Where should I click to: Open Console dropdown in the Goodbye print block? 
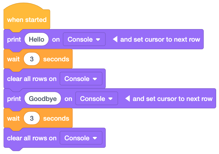97,99
